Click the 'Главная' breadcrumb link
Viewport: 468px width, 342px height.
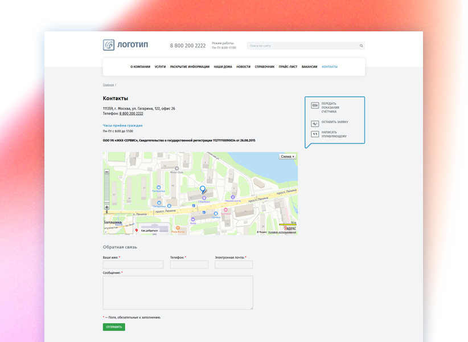tap(108, 85)
